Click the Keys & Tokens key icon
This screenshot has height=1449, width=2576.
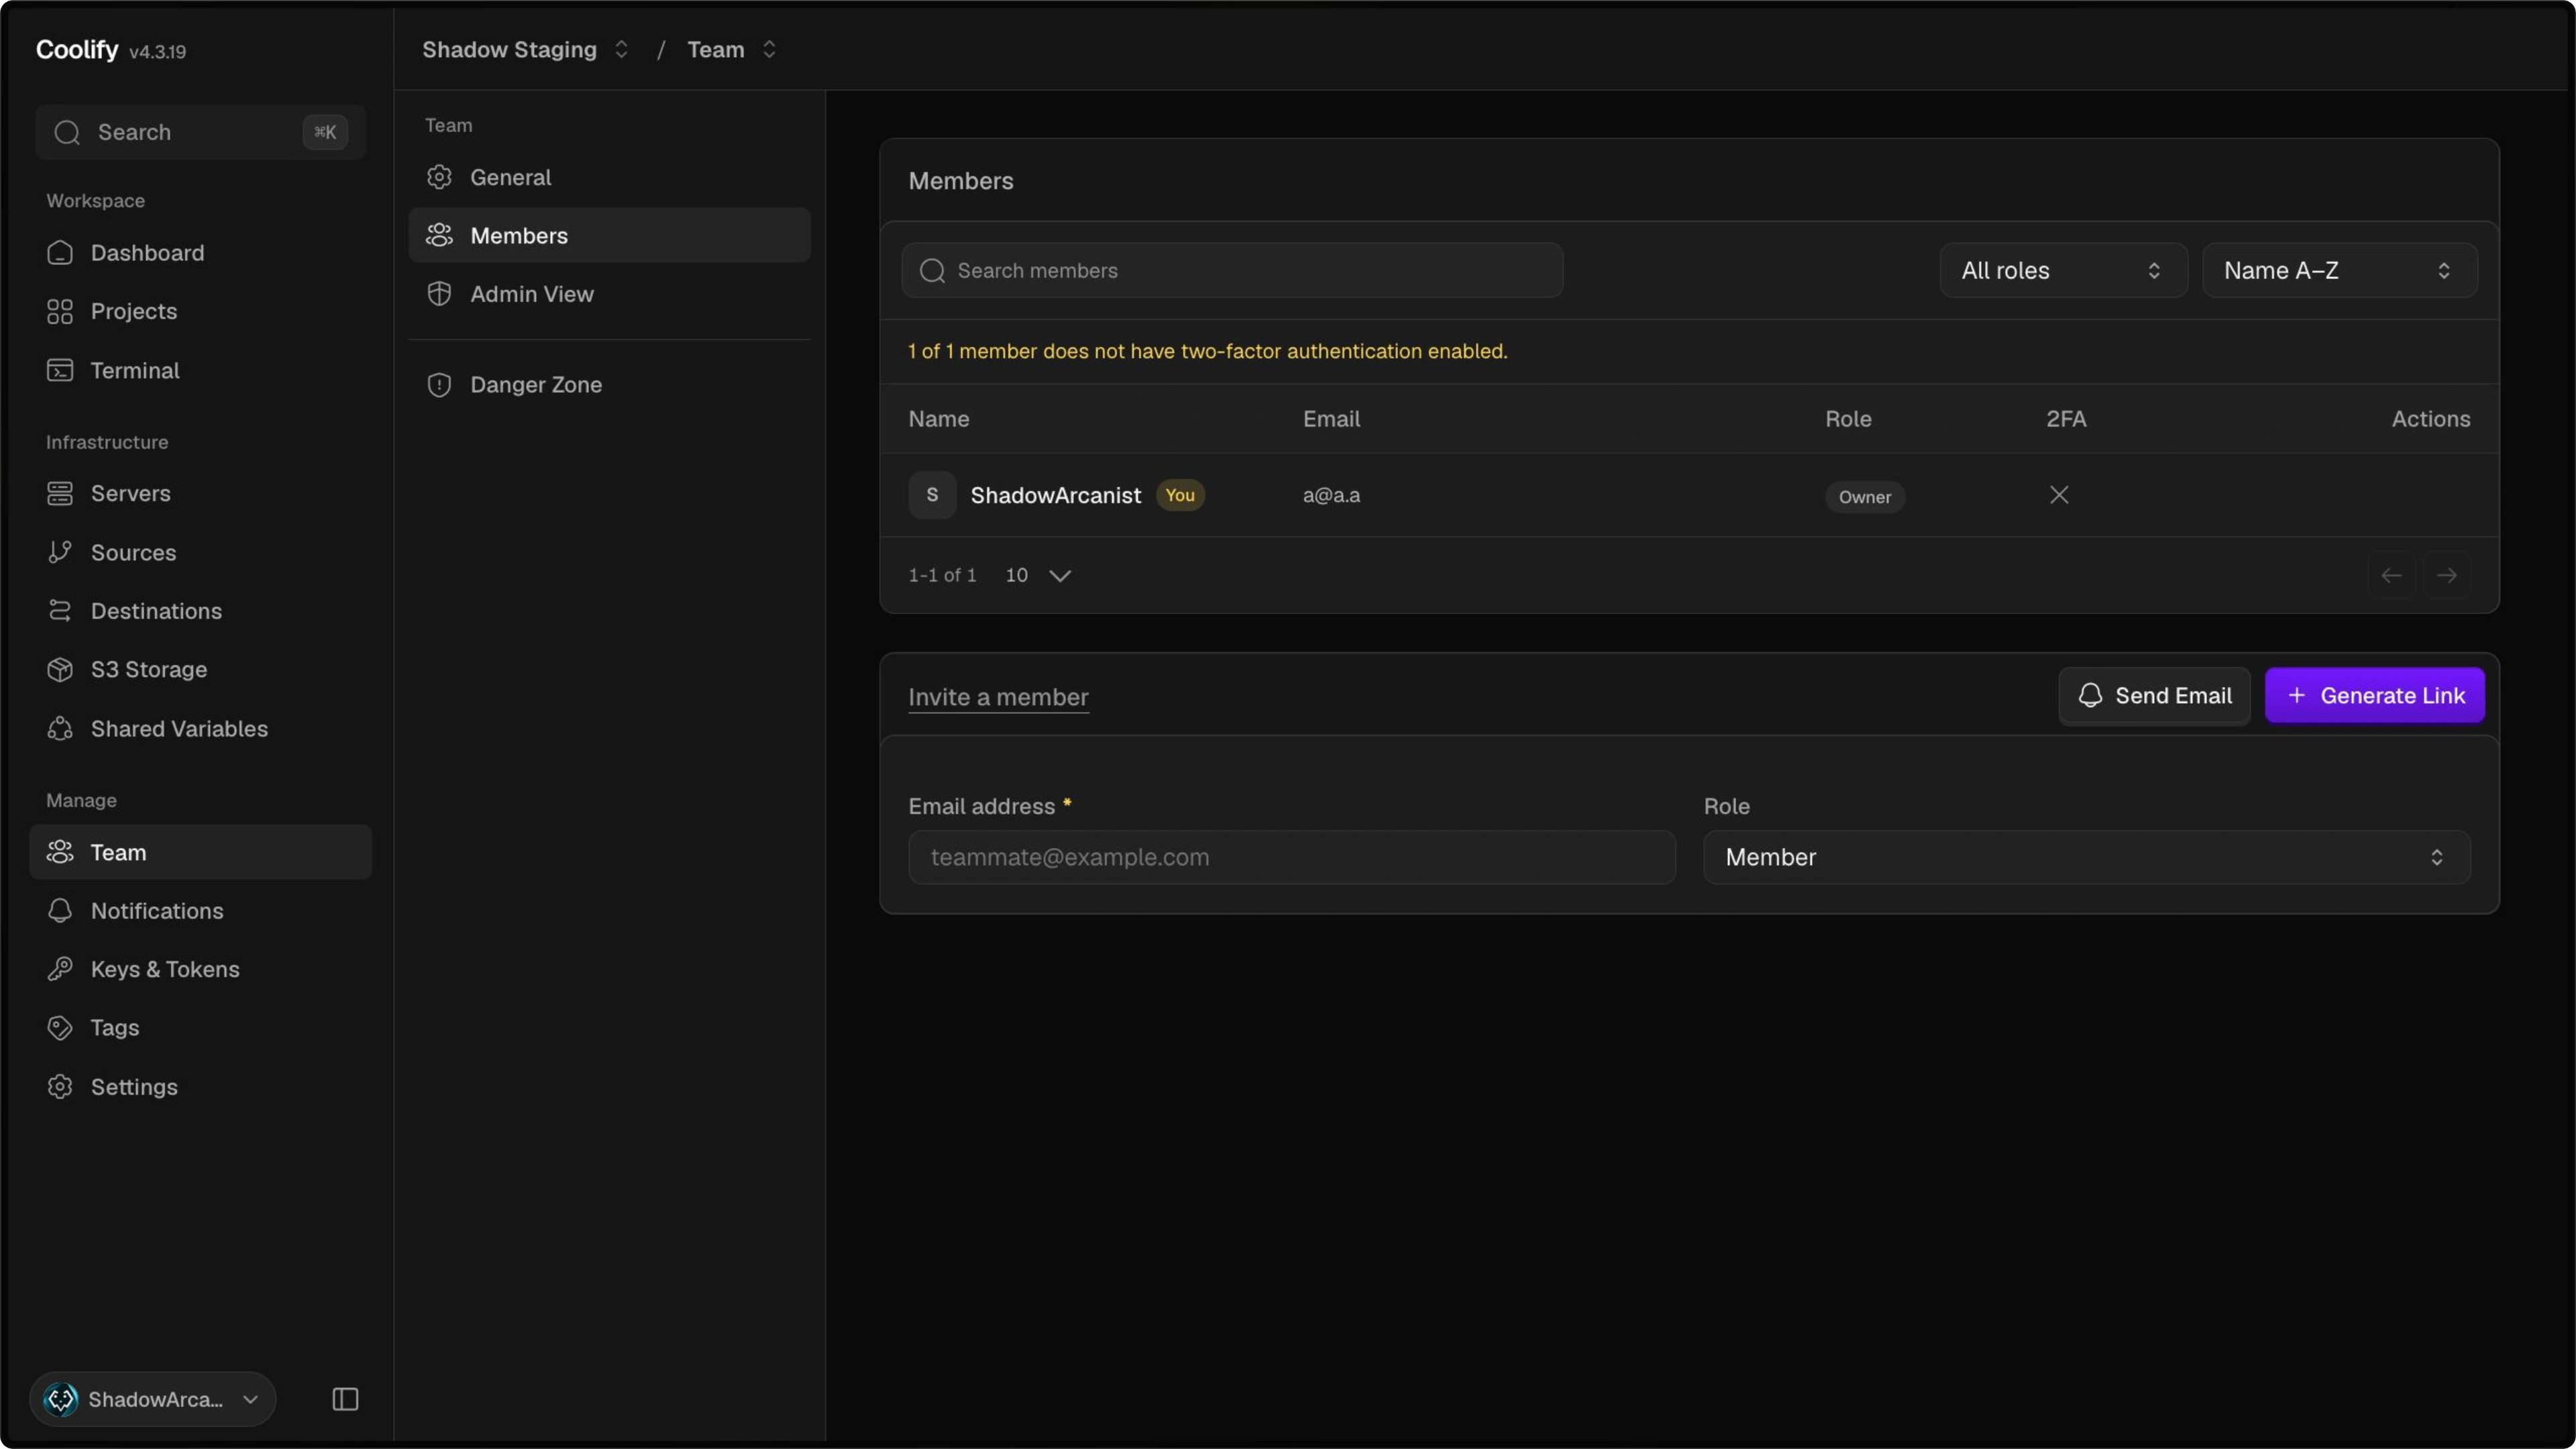[60, 969]
